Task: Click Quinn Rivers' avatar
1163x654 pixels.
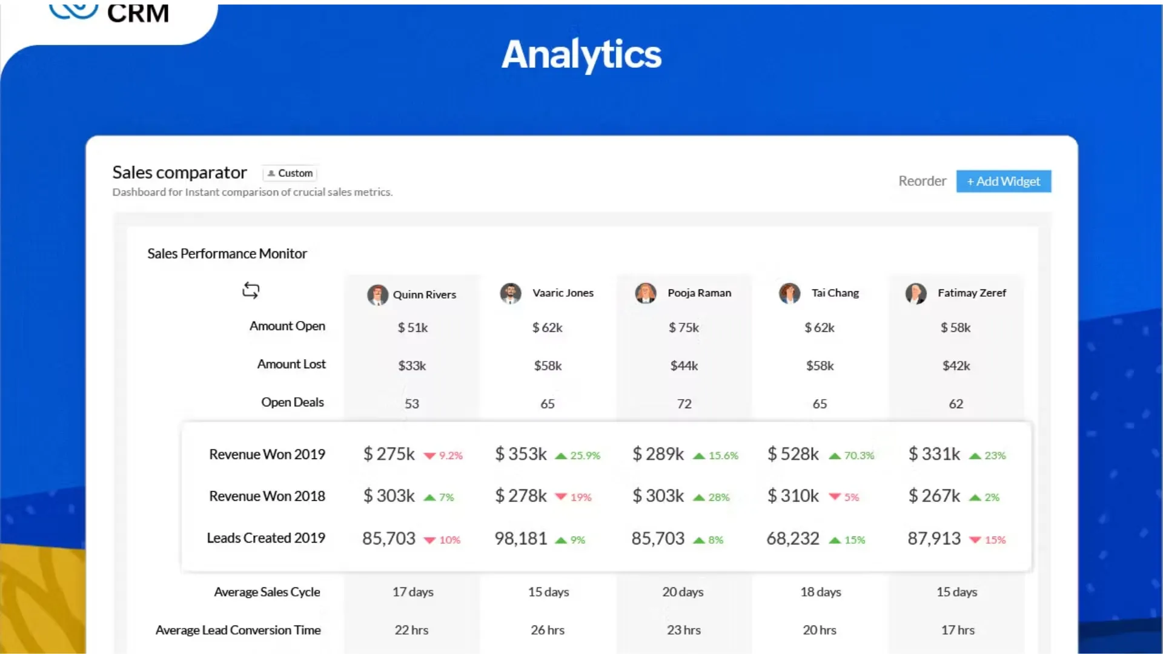Action: tap(377, 295)
